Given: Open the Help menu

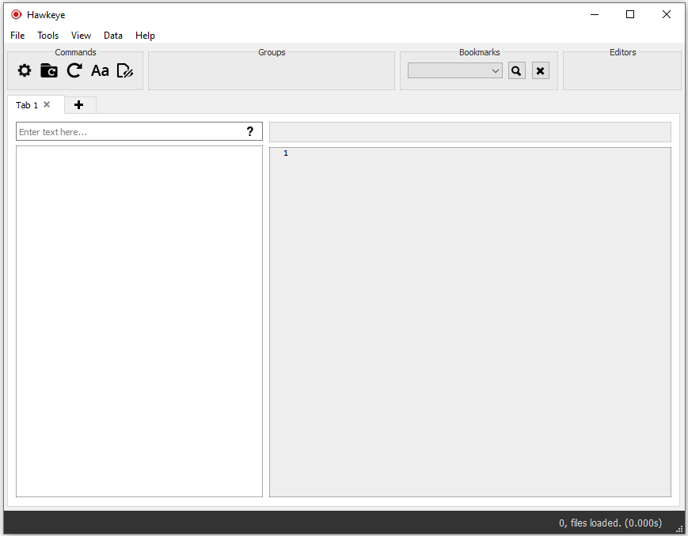Looking at the screenshot, I should coord(145,36).
